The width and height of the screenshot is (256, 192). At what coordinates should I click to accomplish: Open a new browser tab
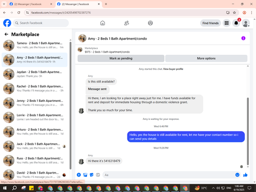(106, 4)
